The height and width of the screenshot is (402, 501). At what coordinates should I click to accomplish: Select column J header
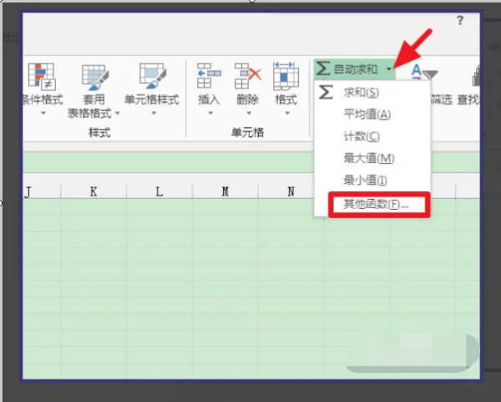tap(42, 191)
